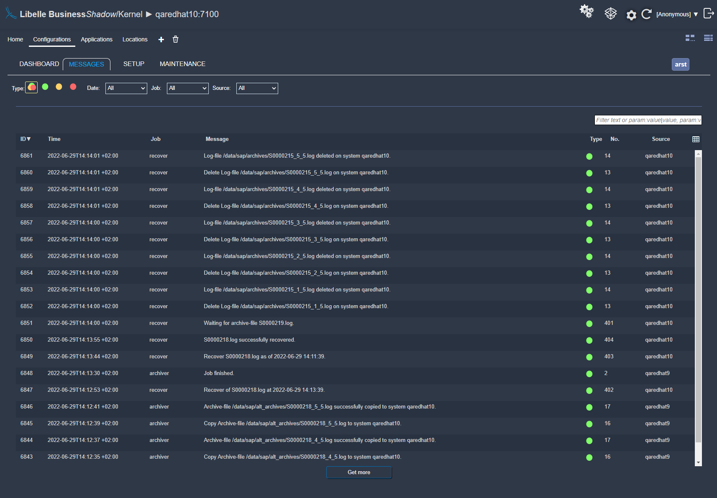
Task: Click the multi-gear services icon in header
Action: 586,12
